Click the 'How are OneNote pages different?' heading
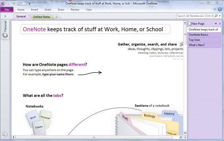Screen dimensions: 224x141 55,65
